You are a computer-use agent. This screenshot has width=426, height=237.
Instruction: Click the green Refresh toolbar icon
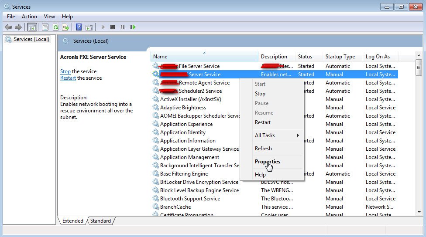55,27
